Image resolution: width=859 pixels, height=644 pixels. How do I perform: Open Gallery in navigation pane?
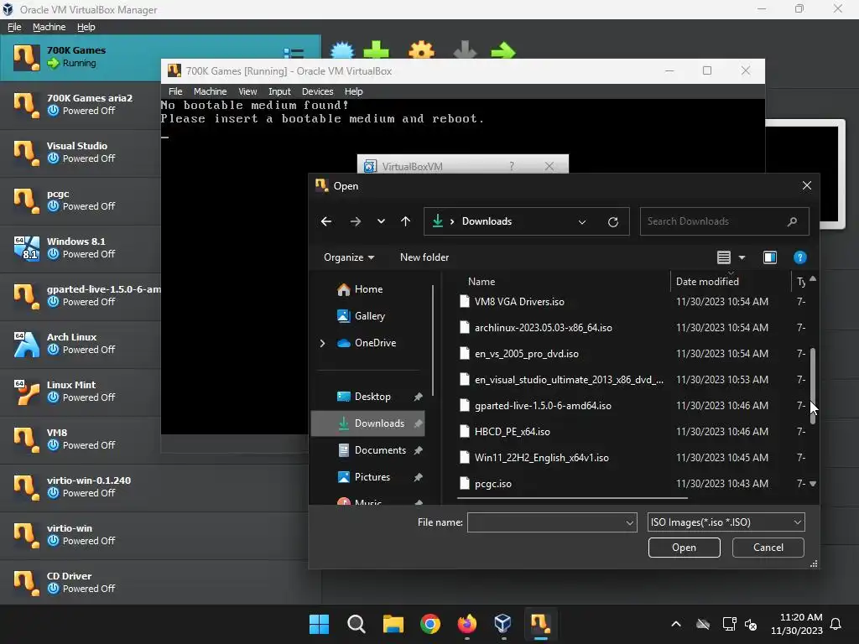(x=370, y=316)
